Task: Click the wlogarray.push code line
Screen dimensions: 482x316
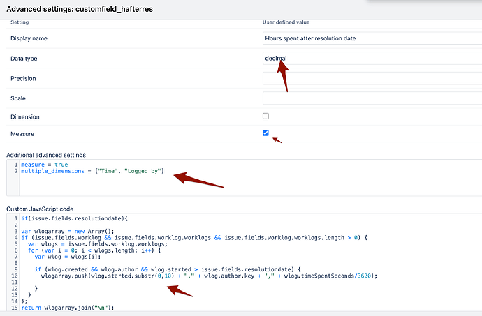Action: (x=209, y=276)
